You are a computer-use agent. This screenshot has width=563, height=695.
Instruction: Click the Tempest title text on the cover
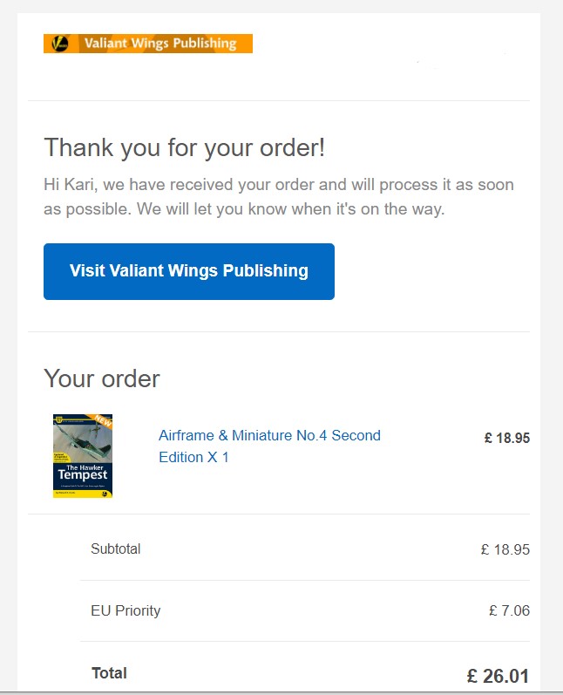[x=83, y=475]
